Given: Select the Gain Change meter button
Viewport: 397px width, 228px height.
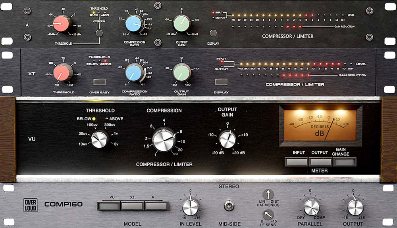Looking at the screenshot, I should click(x=345, y=161).
